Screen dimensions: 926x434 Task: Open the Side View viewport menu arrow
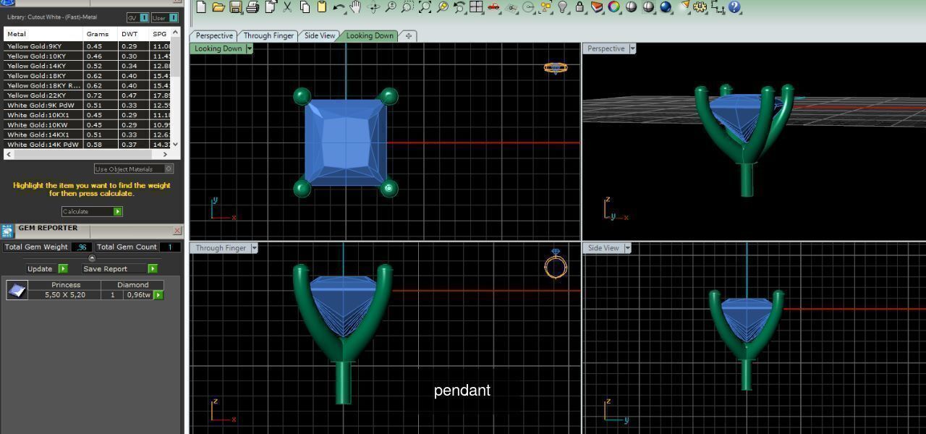click(626, 248)
